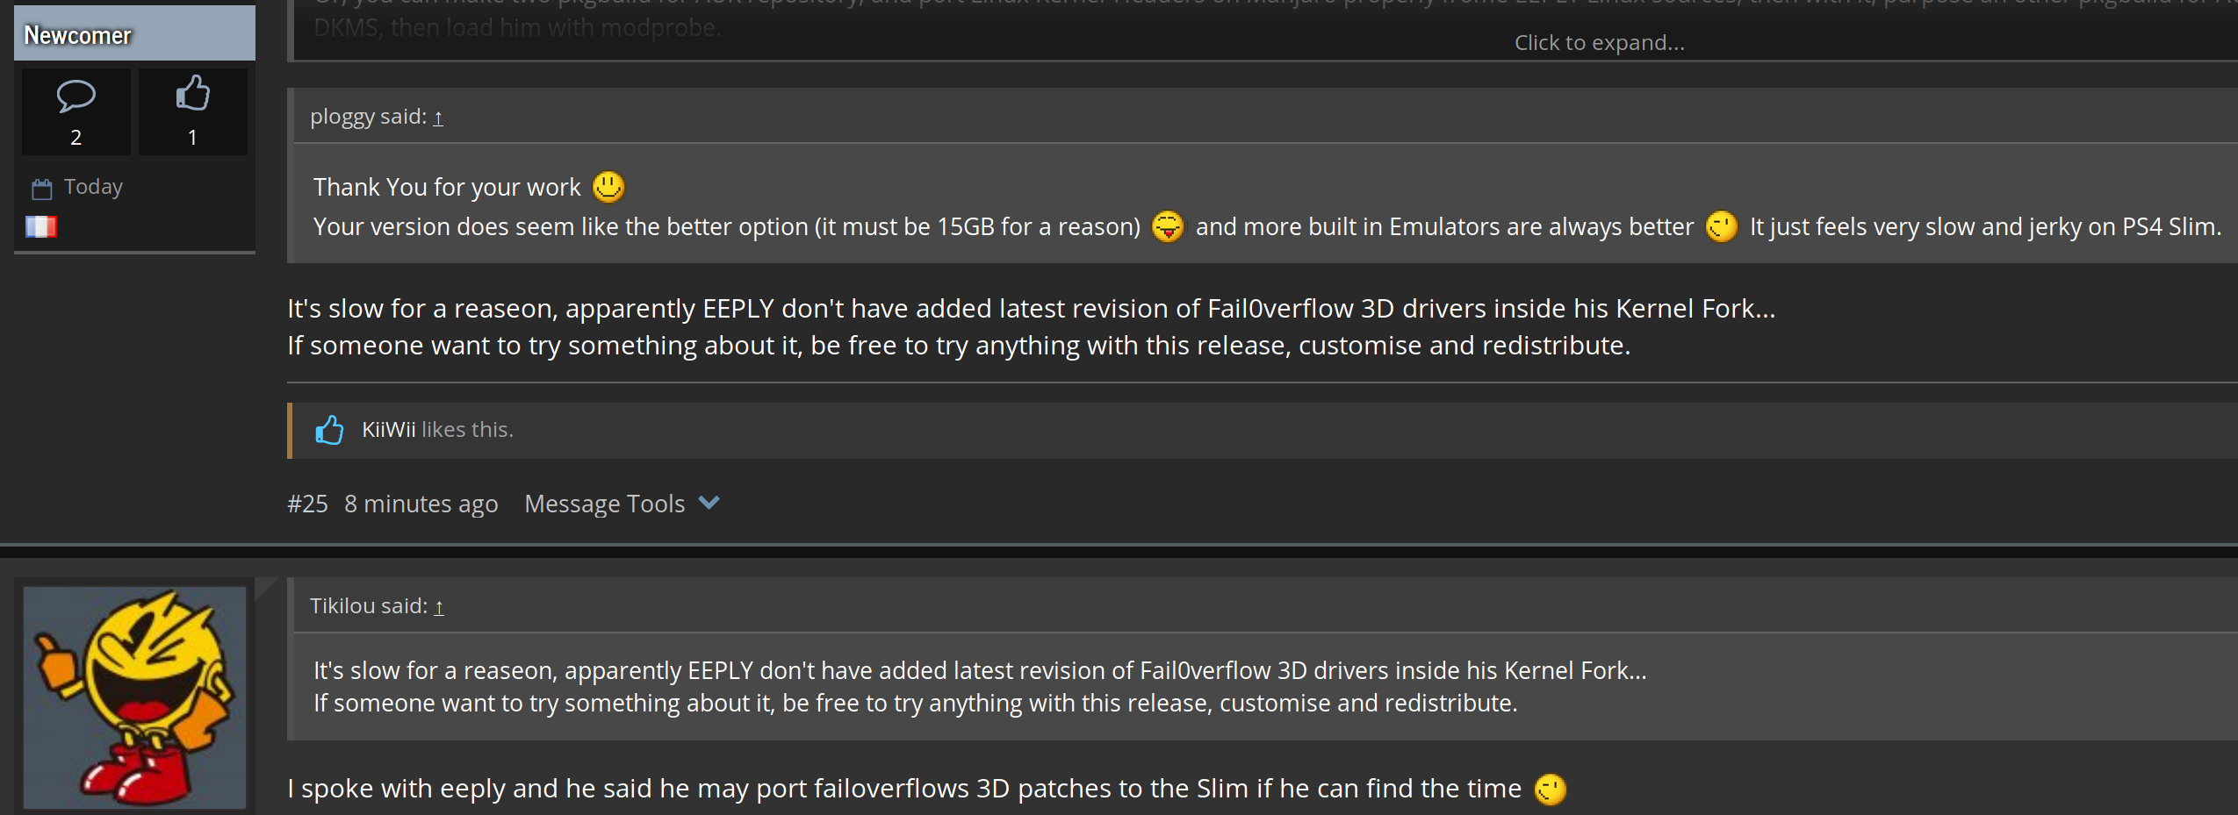The image size is (2238, 815).
Task: Click the tongue-out emoji in ploggy's quote
Action: coord(1168,226)
